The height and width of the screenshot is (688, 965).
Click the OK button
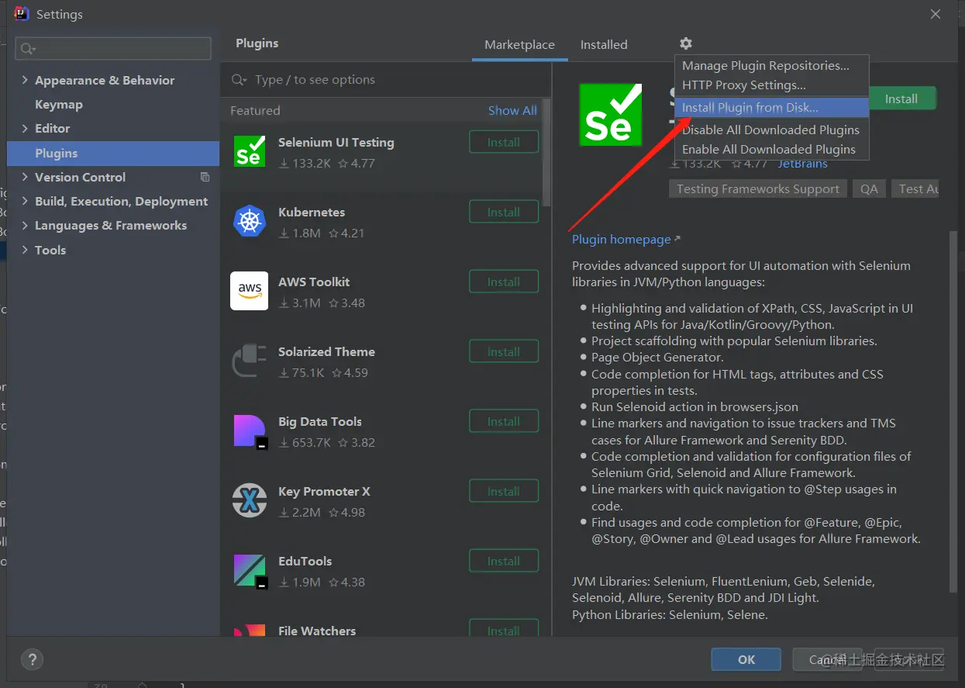click(x=746, y=659)
